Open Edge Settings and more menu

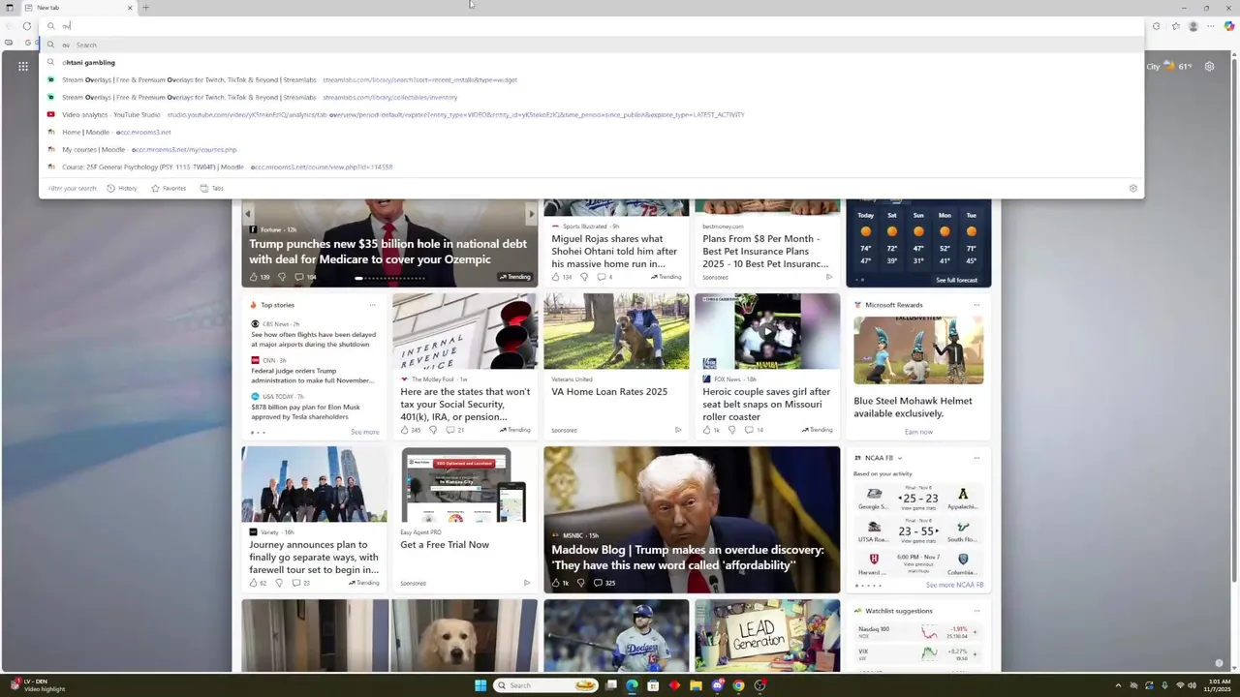point(1212,26)
